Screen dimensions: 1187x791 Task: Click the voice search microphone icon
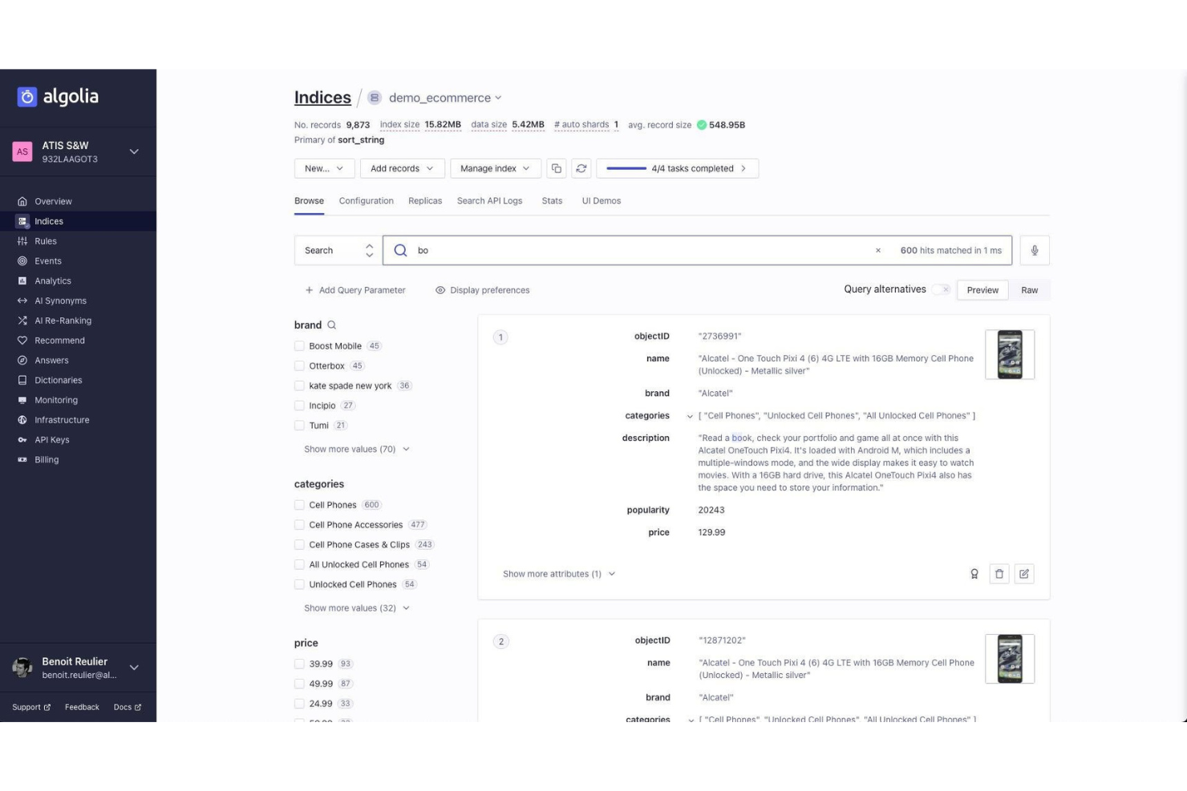(x=1035, y=250)
